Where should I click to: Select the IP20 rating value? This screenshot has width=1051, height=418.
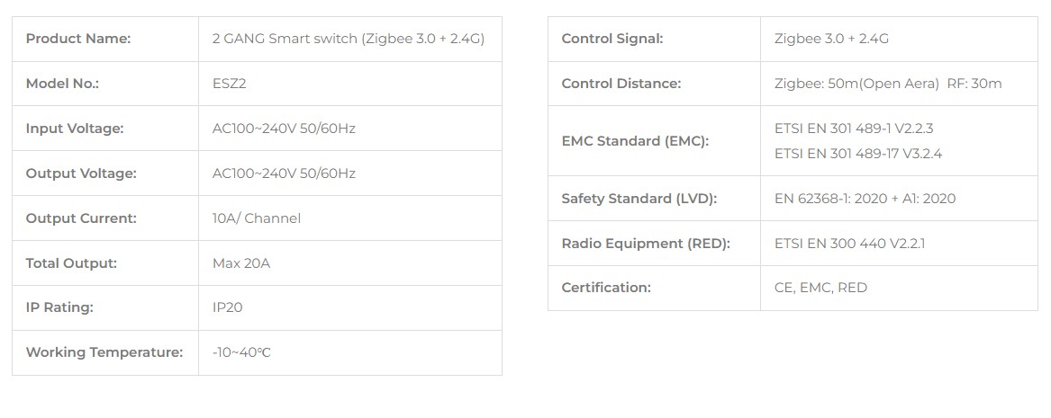point(228,307)
